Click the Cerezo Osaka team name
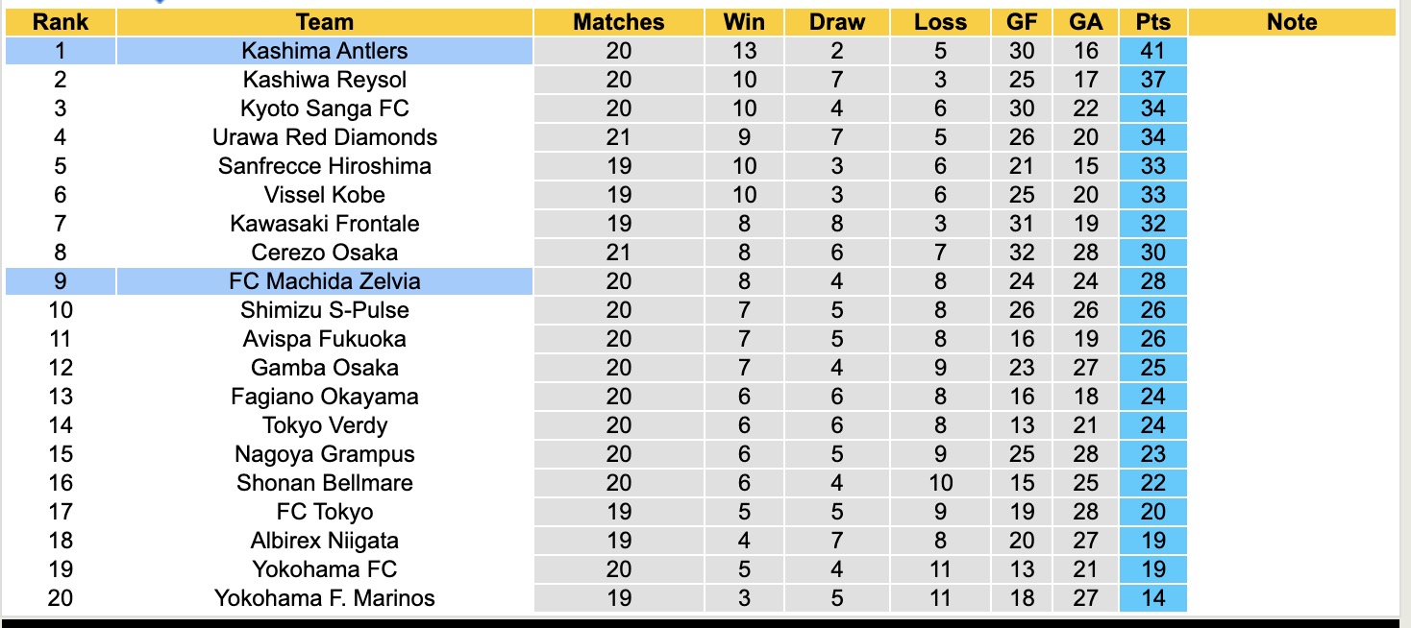1411x628 pixels. tap(324, 253)
